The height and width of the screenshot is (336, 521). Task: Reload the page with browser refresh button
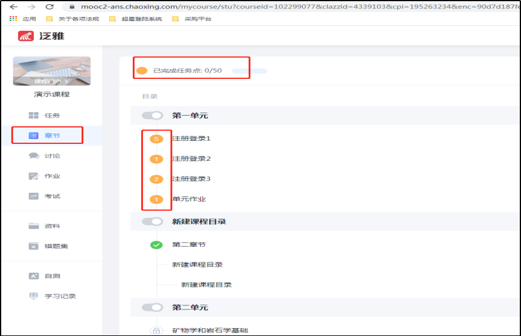(49, 7)
